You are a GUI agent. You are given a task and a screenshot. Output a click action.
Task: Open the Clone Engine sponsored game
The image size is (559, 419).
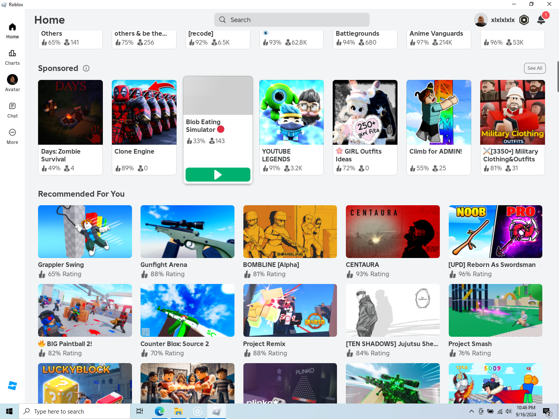coord(144,127)
